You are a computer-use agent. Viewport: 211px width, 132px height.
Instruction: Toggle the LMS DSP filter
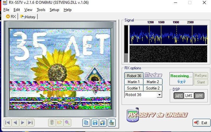coord(189,96)
